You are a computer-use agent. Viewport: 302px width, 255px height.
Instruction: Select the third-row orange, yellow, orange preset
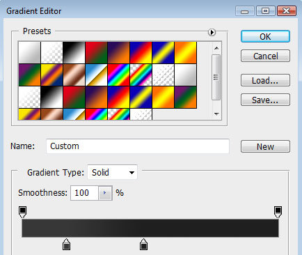(163, 98)
